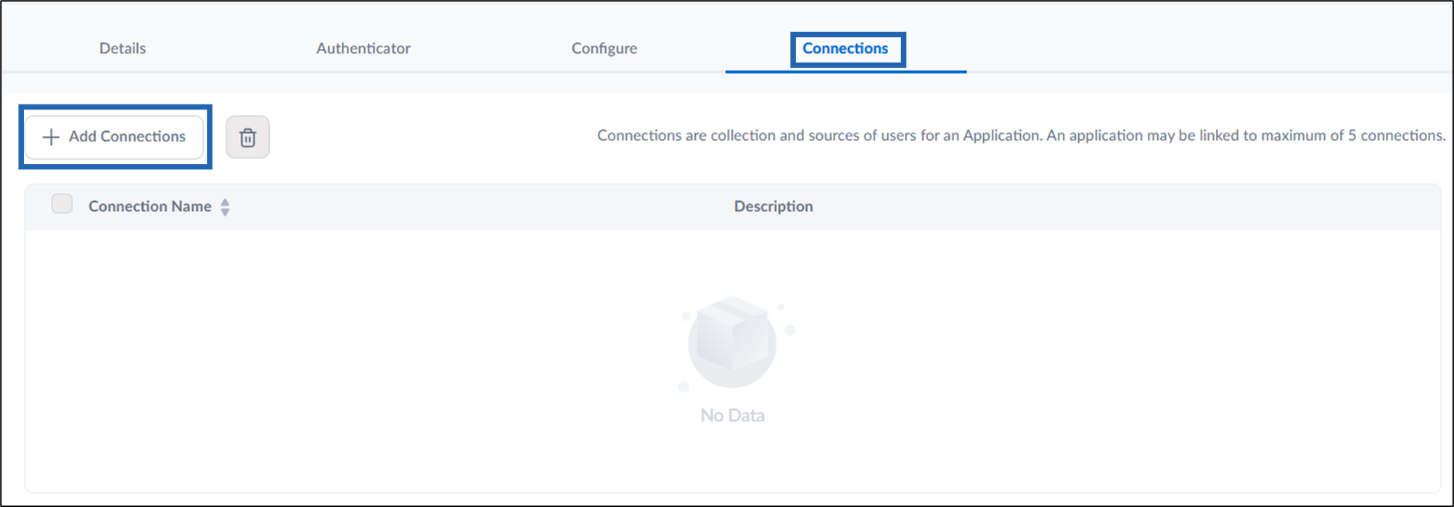Sort by Connection Name arrows
1454x507 pixels.
click(x=225, y=207)
